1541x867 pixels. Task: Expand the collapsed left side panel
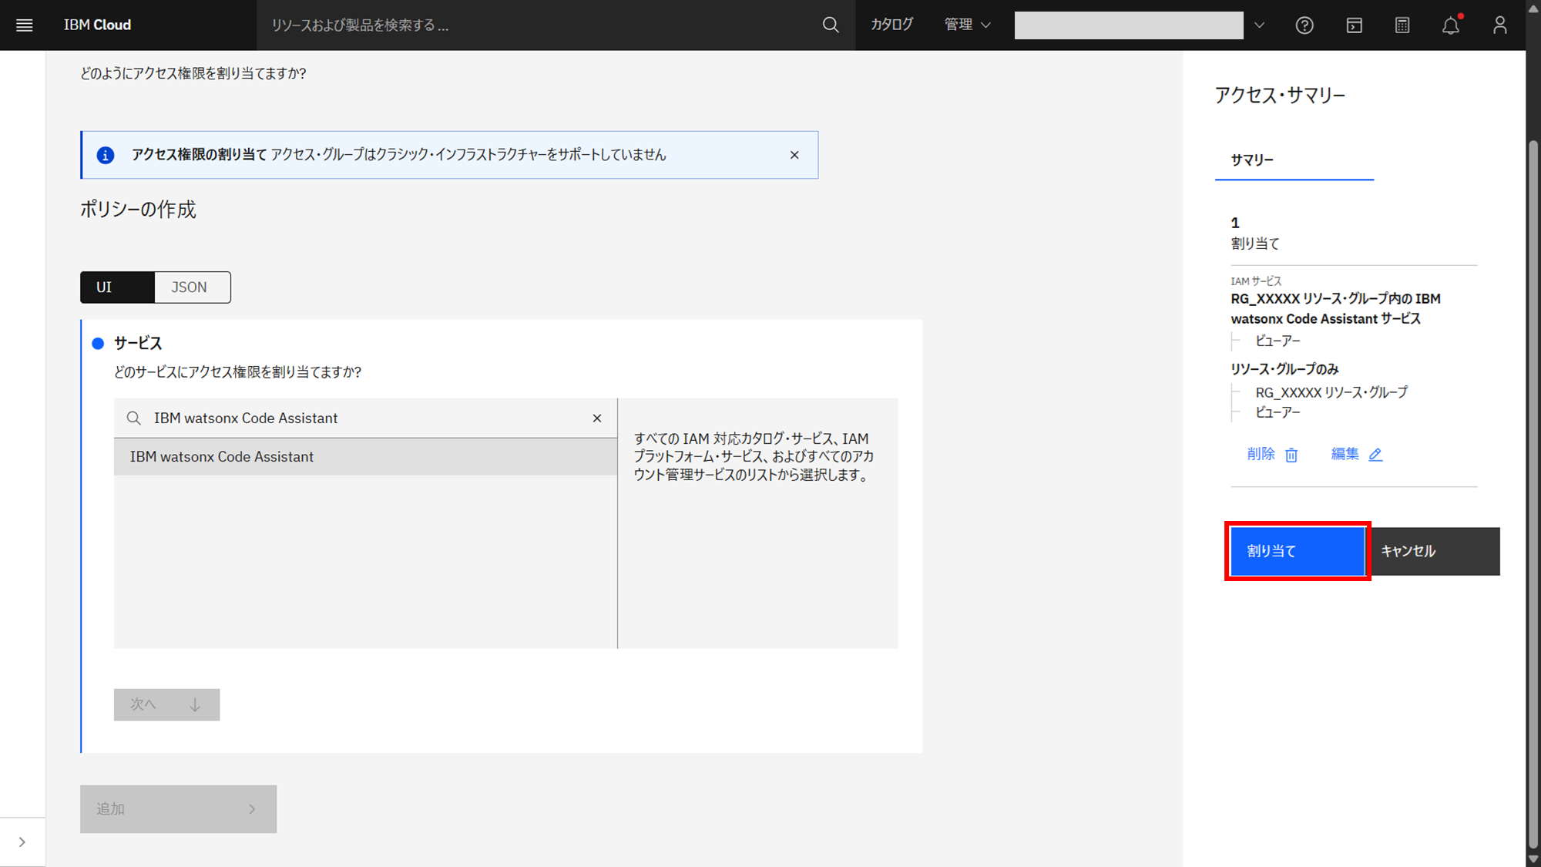coord(22,842)
